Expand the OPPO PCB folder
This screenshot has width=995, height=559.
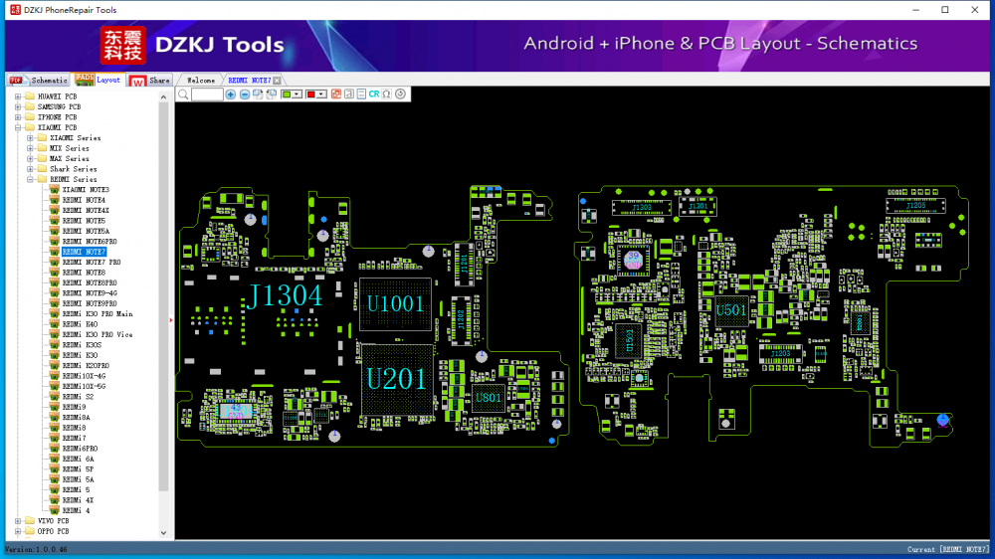[x=18, y=531]
